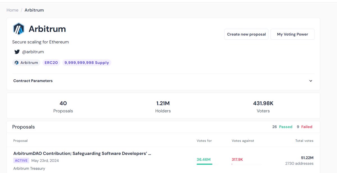
Task: Click the Arbitrum breadcrumb
Action: click(x=34, y=10)
